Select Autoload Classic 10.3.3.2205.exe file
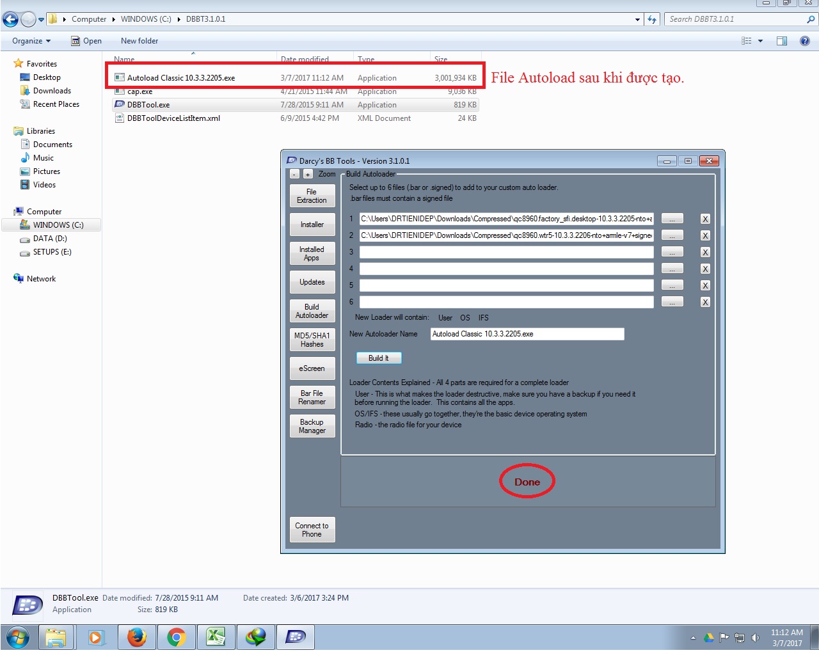This screenshot has width=819, height=655. pos(181,78)
